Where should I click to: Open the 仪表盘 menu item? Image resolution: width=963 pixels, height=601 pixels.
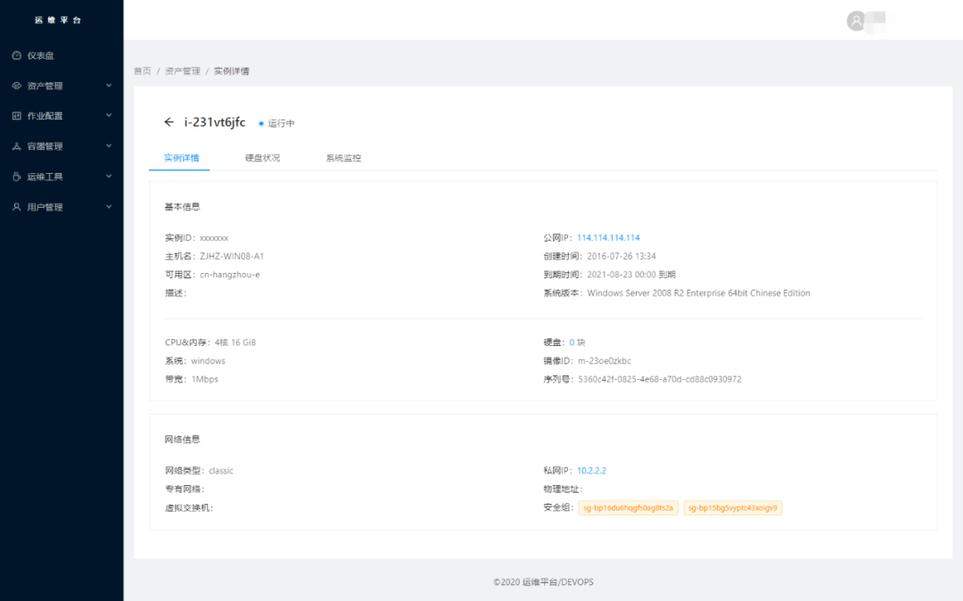(62, 55)
